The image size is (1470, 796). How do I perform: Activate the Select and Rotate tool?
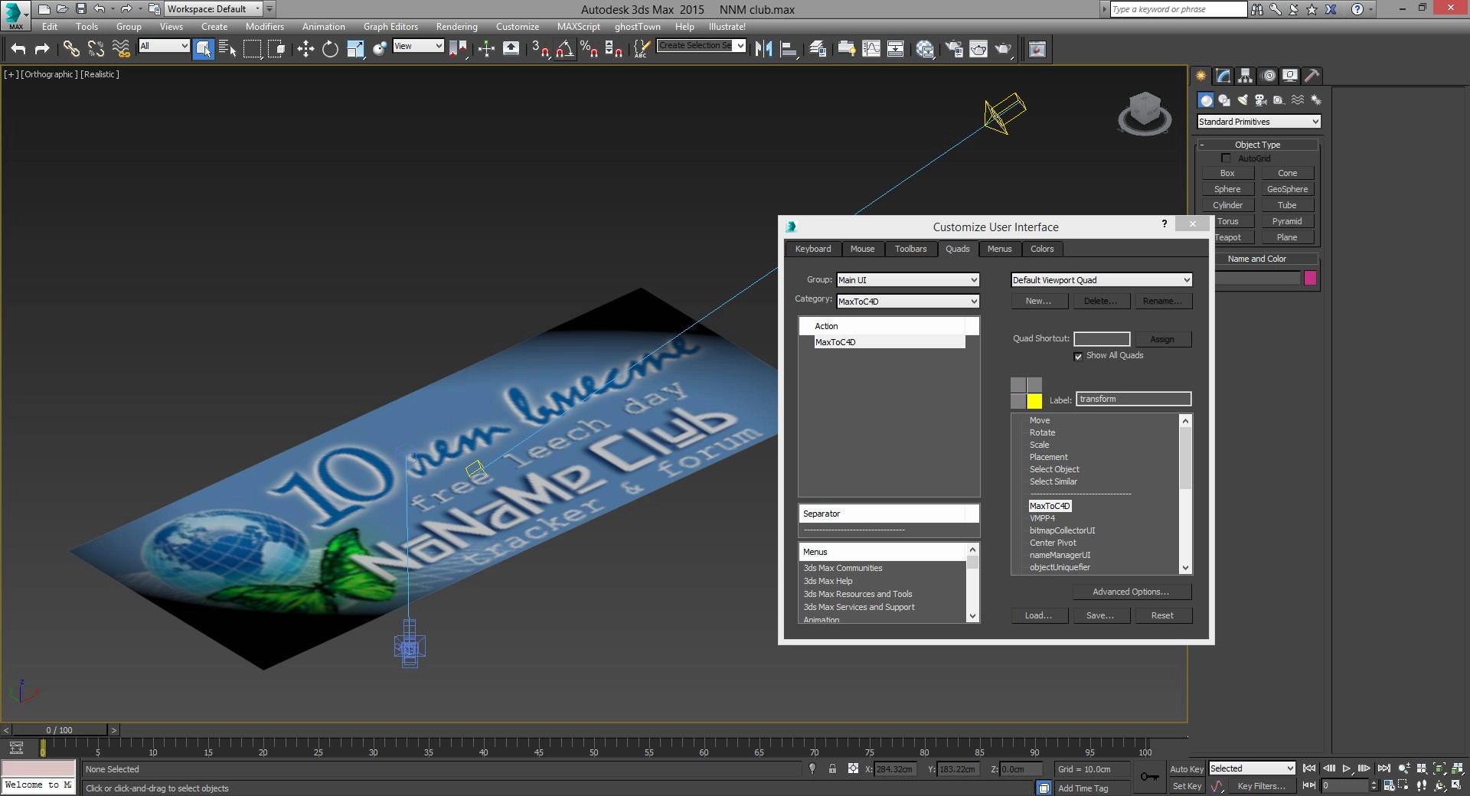tap(330, 49)
